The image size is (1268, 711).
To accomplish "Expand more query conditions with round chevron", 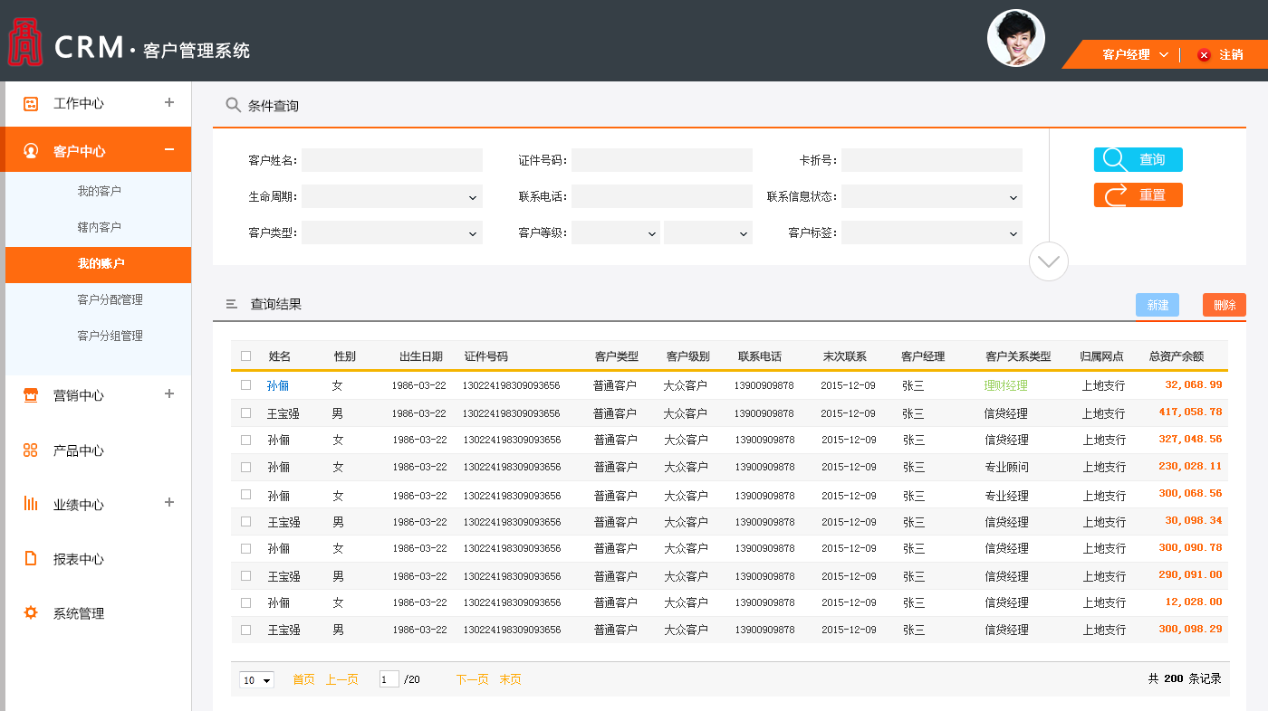I will pos(1049,261).
